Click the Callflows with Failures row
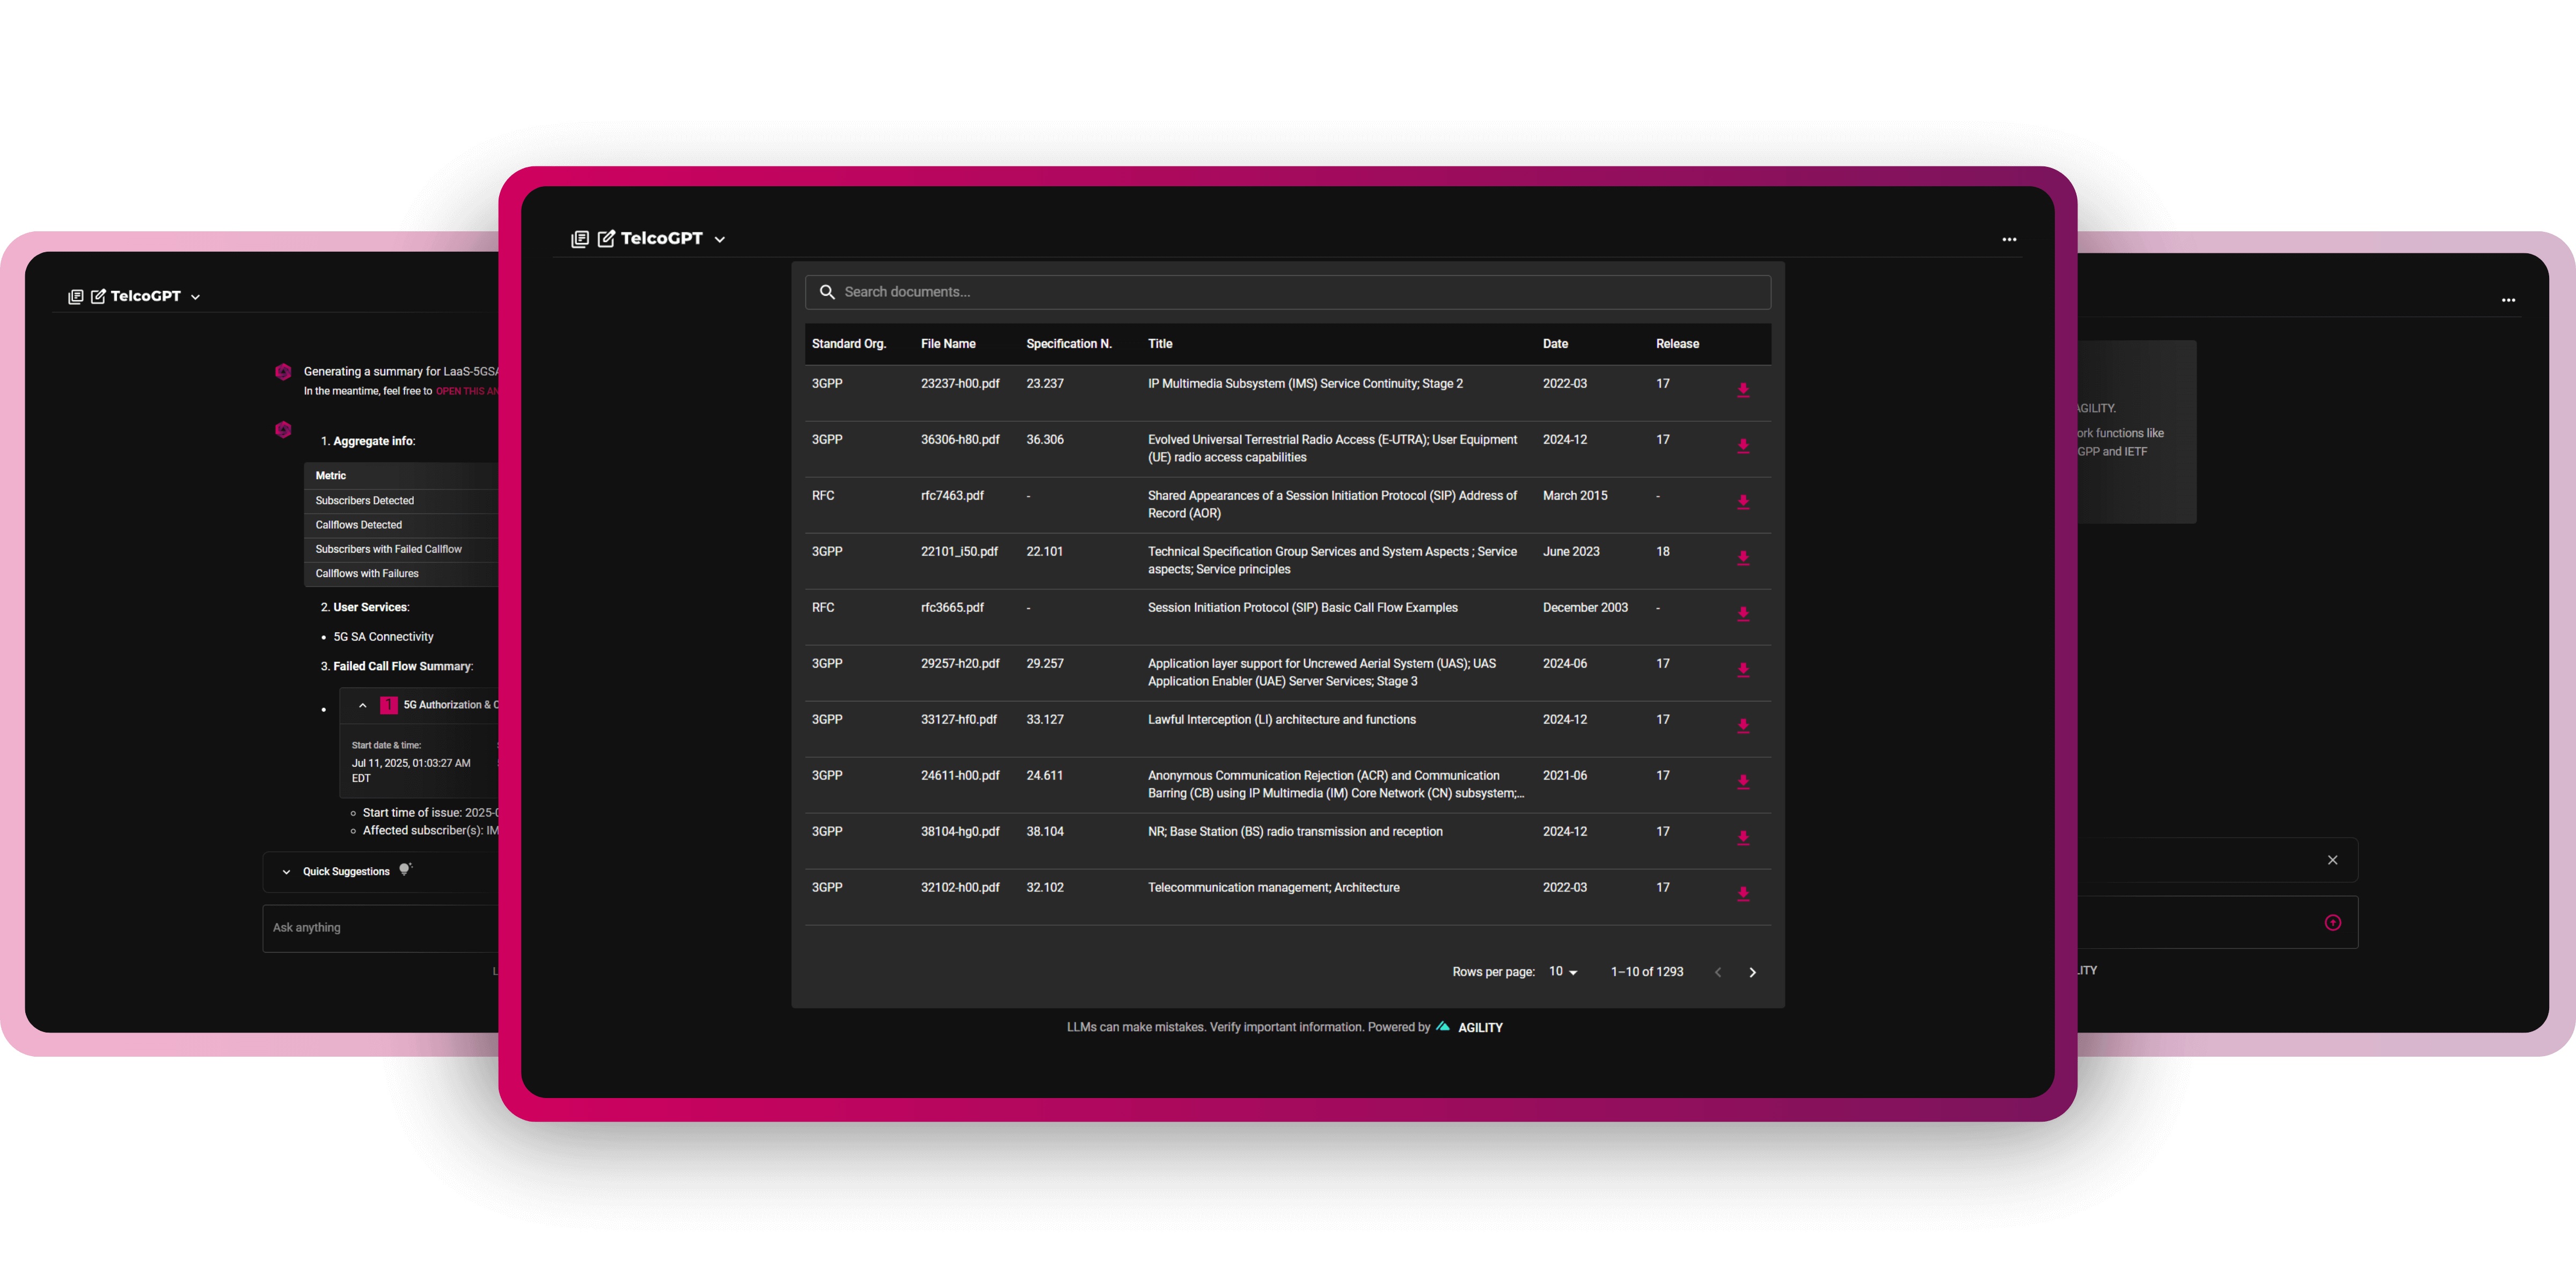Image resolution: width=2576 pixels, height=1288 pixels. tap(401, 574)
